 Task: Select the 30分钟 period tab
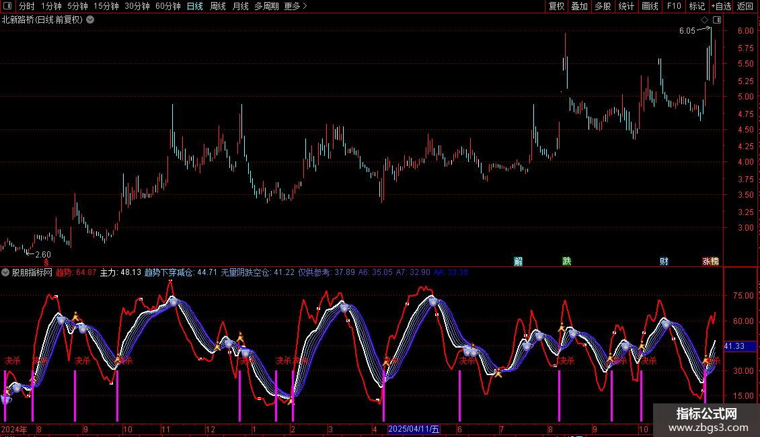pos(137,6)
